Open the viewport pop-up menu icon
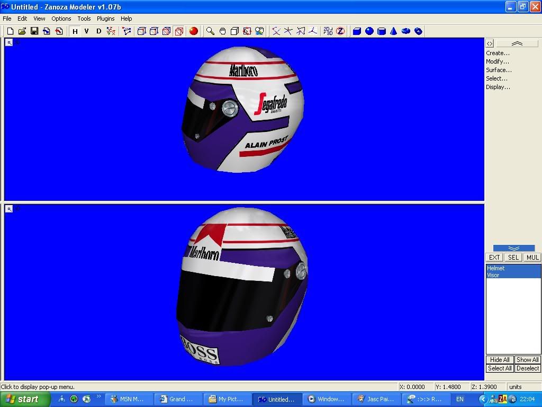Screen dimensions: 542x407 (8, 43)
